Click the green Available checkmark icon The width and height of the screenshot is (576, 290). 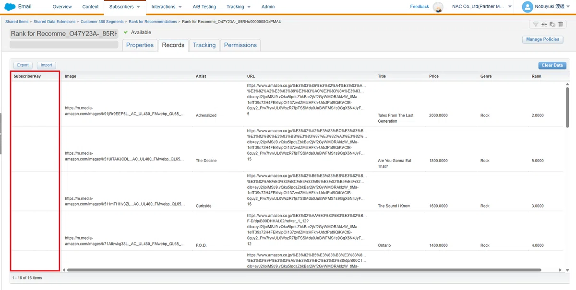tap(126, 33)
